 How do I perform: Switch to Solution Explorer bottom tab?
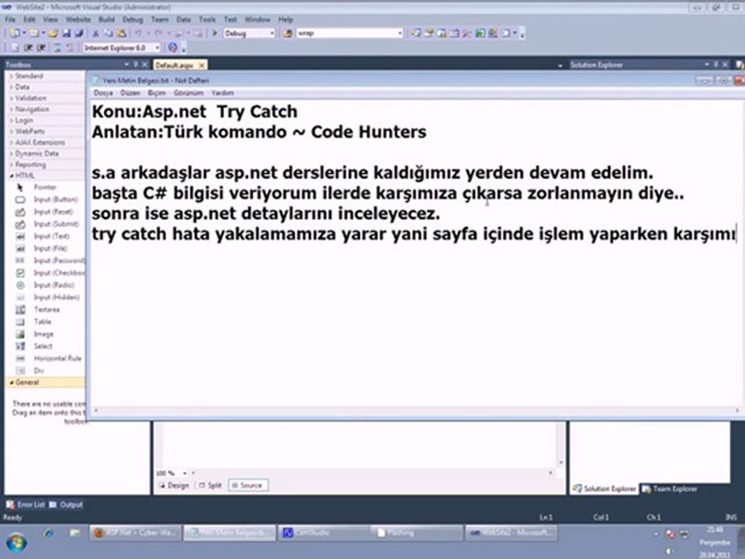tap(605, 488)
